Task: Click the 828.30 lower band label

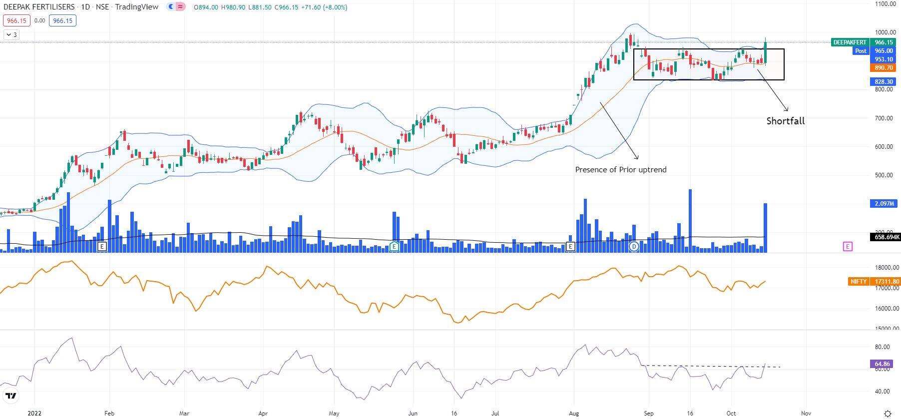Action: pyautogui.click(x=884, y=81)
